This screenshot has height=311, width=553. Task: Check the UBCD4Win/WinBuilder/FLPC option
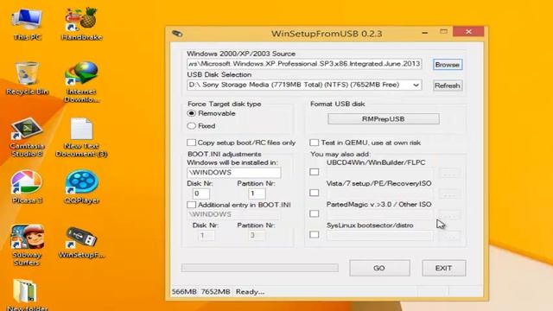(314, 172)
